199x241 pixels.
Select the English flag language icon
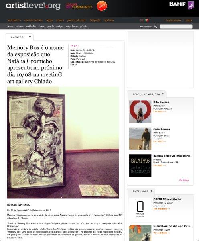(142, 20)
